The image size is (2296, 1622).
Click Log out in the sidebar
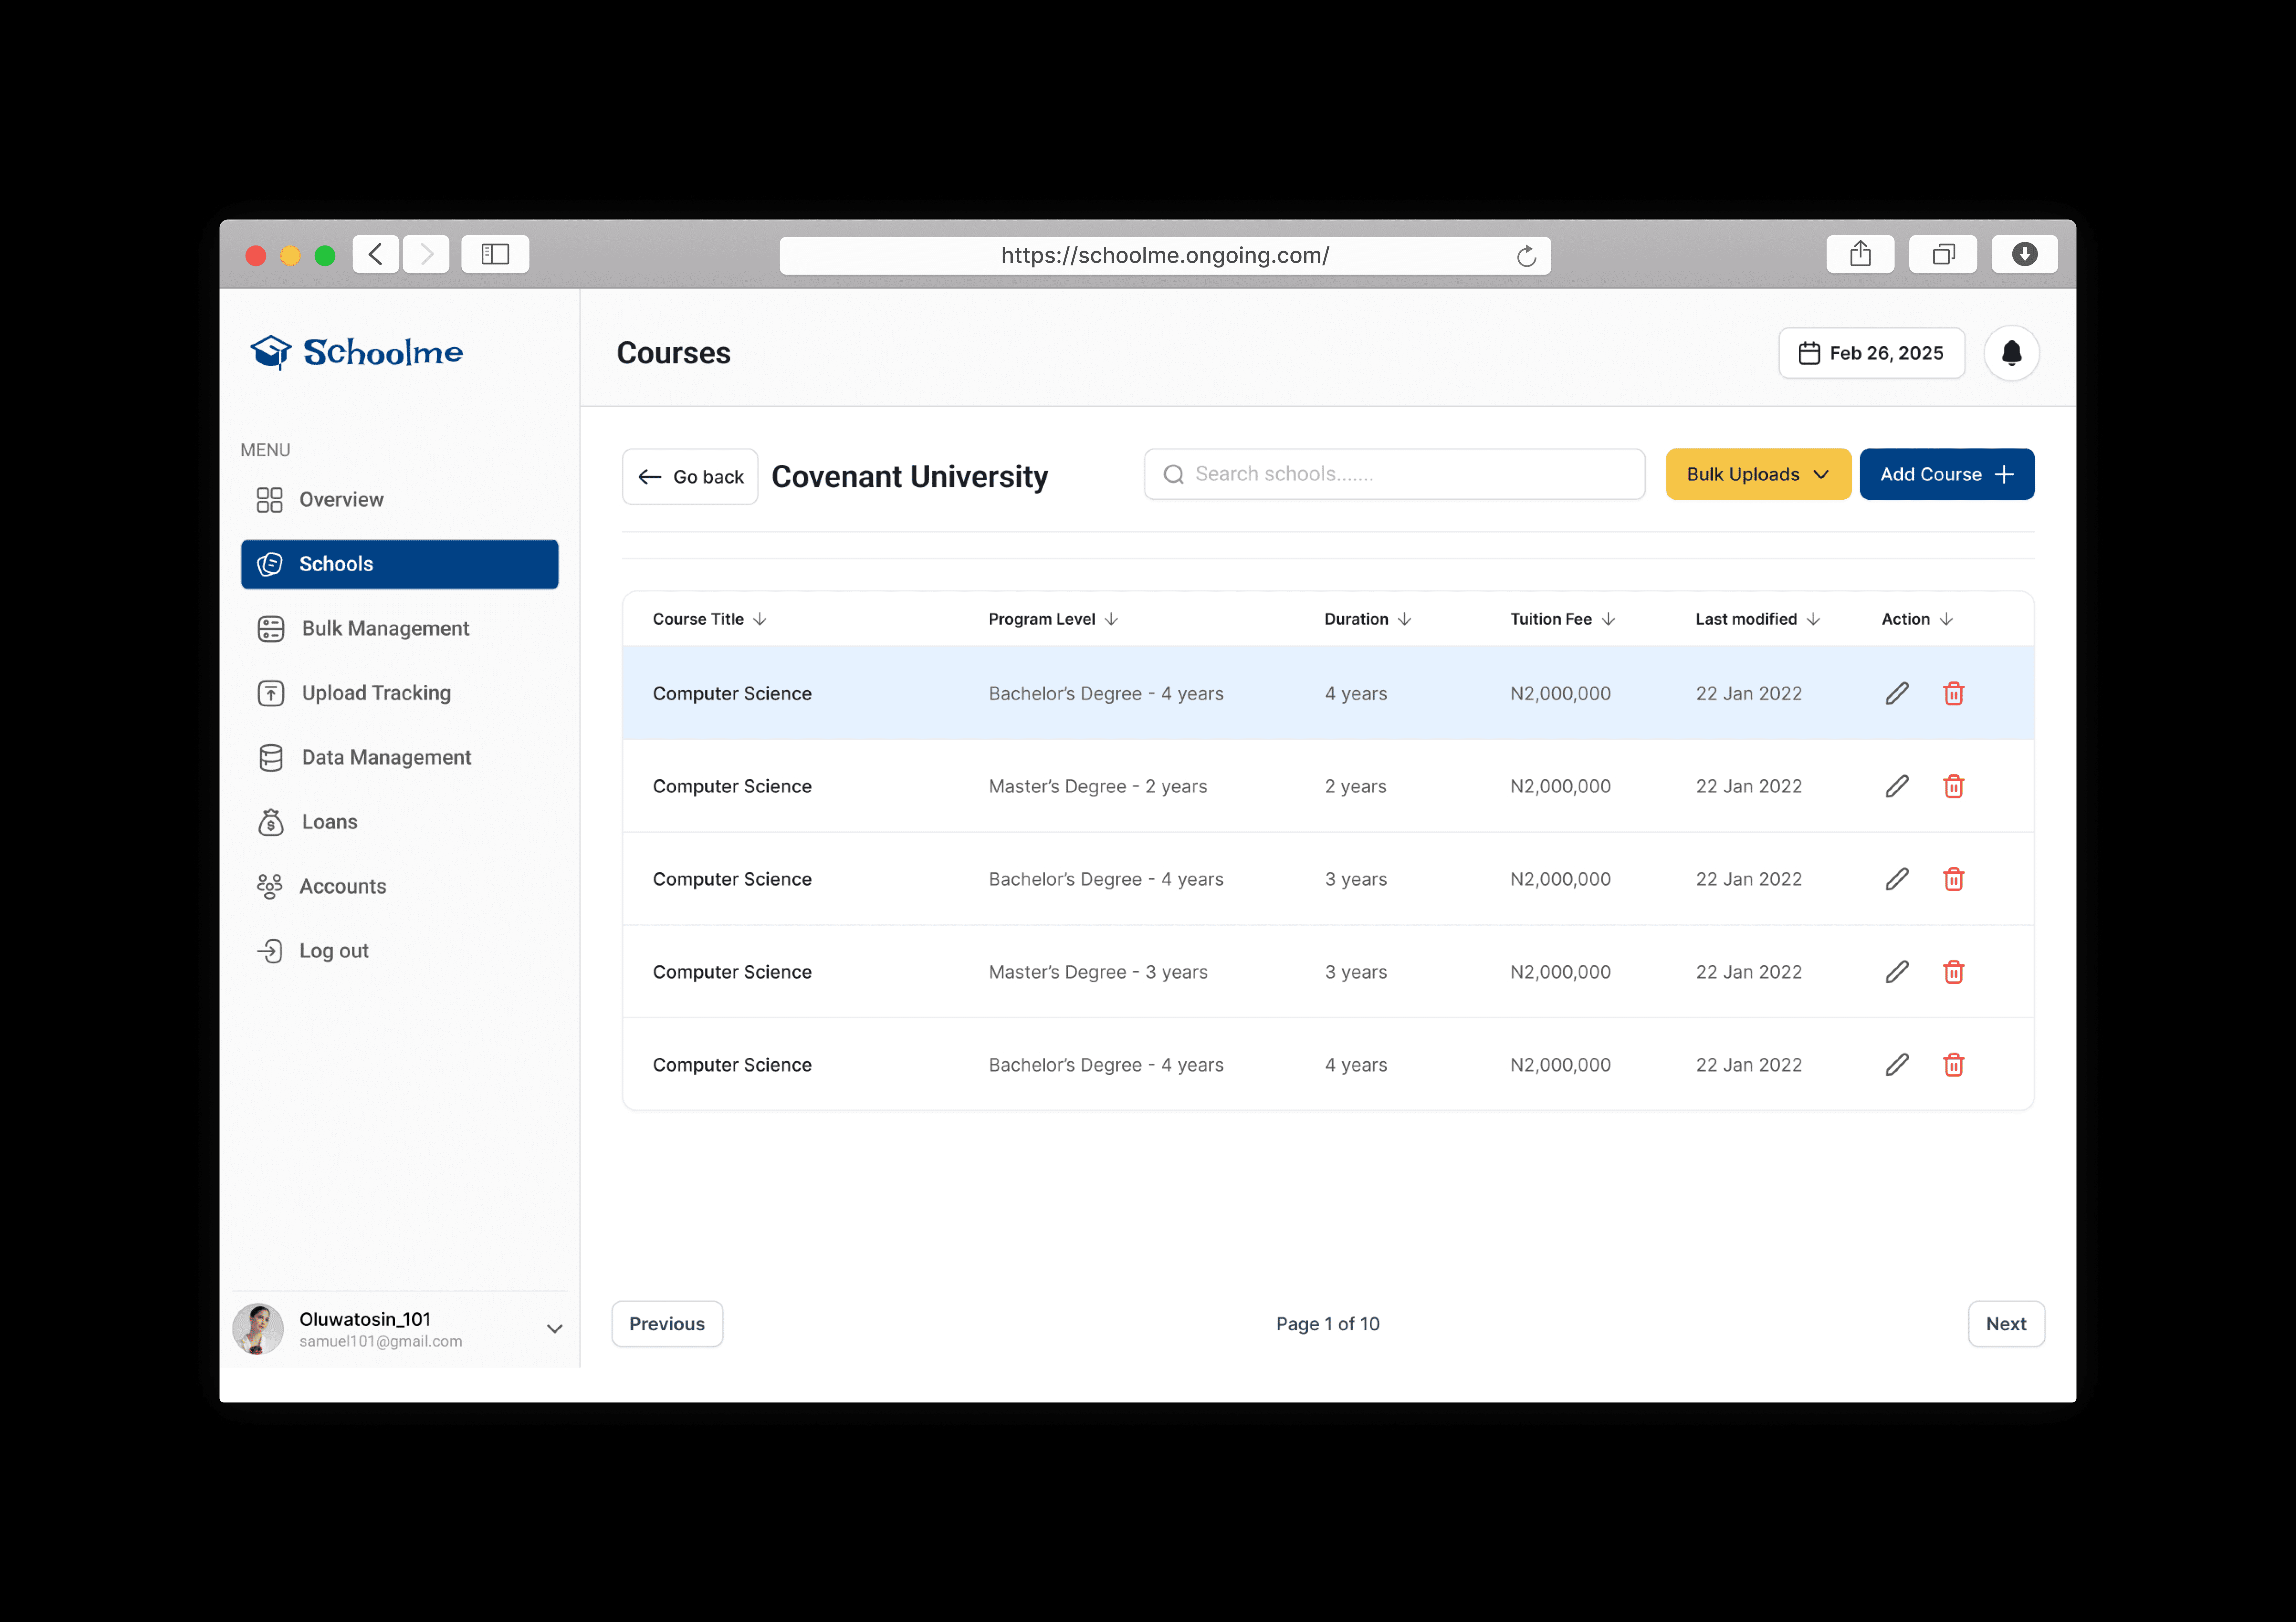coord(400,951)
